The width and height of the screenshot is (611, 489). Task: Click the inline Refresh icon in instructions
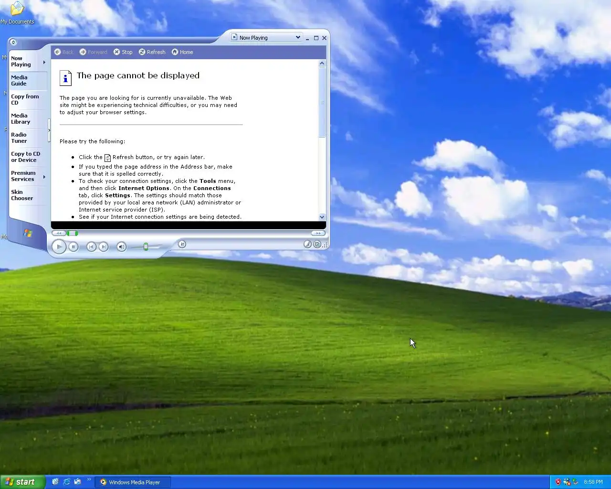107,158
